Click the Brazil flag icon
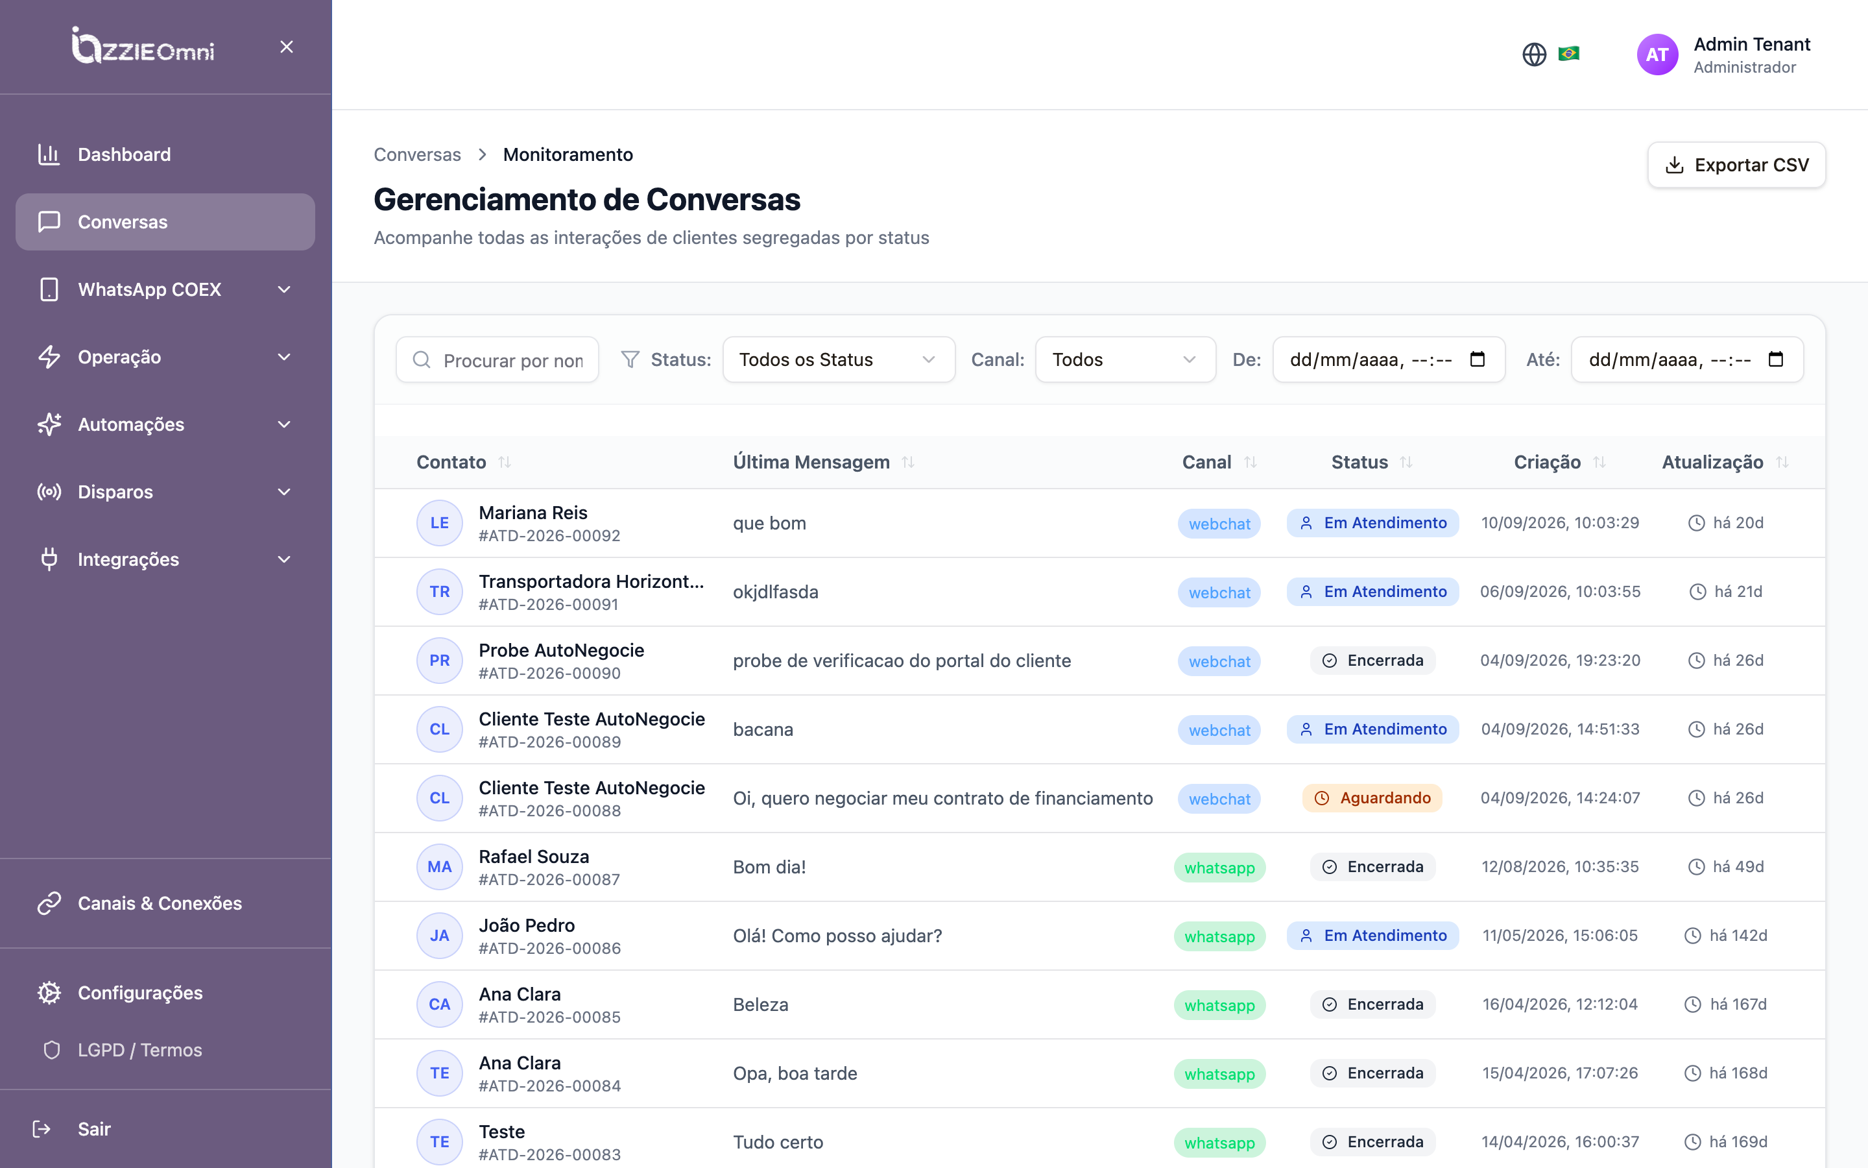Viewport: 1868px width, 1168px height. click(x=1568, y=53)
